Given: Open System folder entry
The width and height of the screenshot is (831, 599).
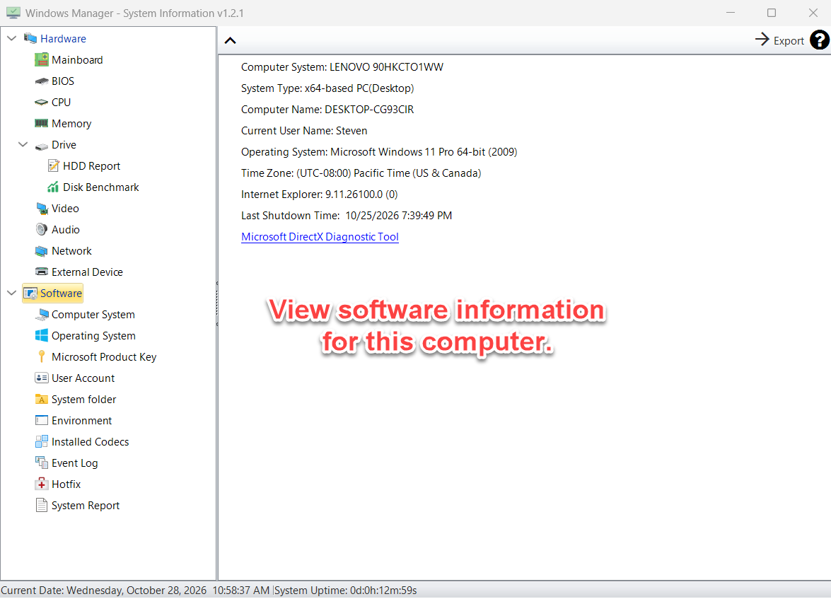Looking at the screenshot, I should pos(83,399).
